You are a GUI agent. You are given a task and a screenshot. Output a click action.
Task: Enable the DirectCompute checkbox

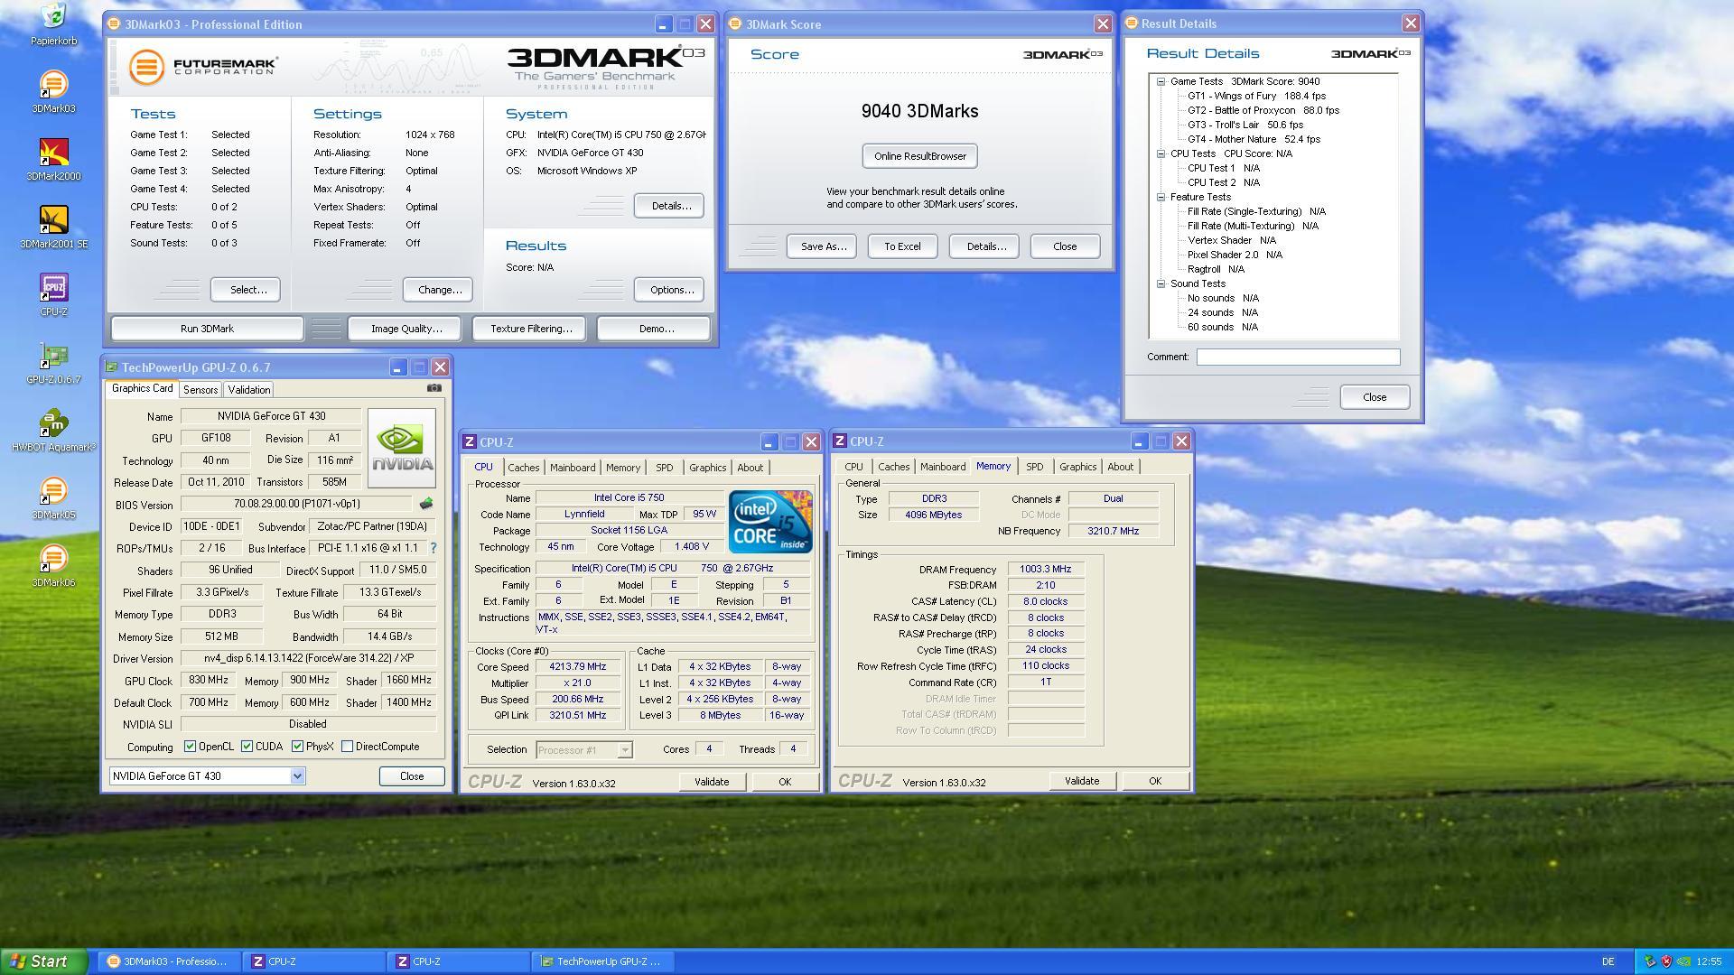pyautogui.click(x=347, y=747)
